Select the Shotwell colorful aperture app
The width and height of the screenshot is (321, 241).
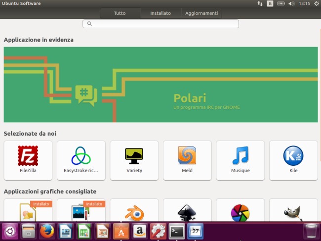(240, 210)
